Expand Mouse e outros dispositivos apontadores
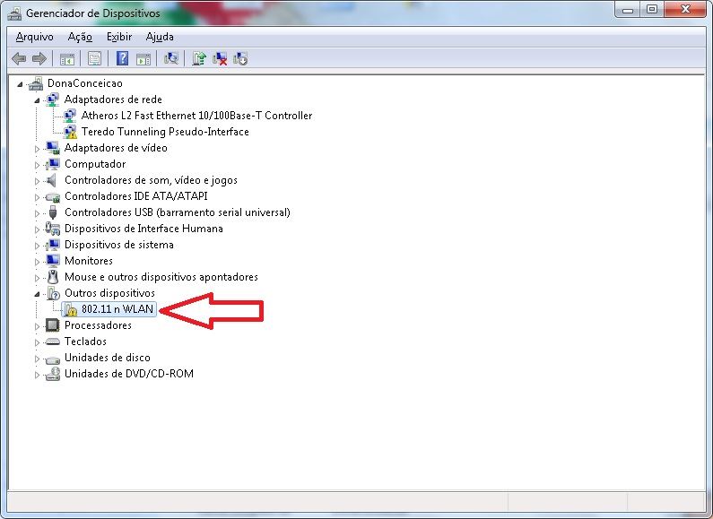 [37, 278]
